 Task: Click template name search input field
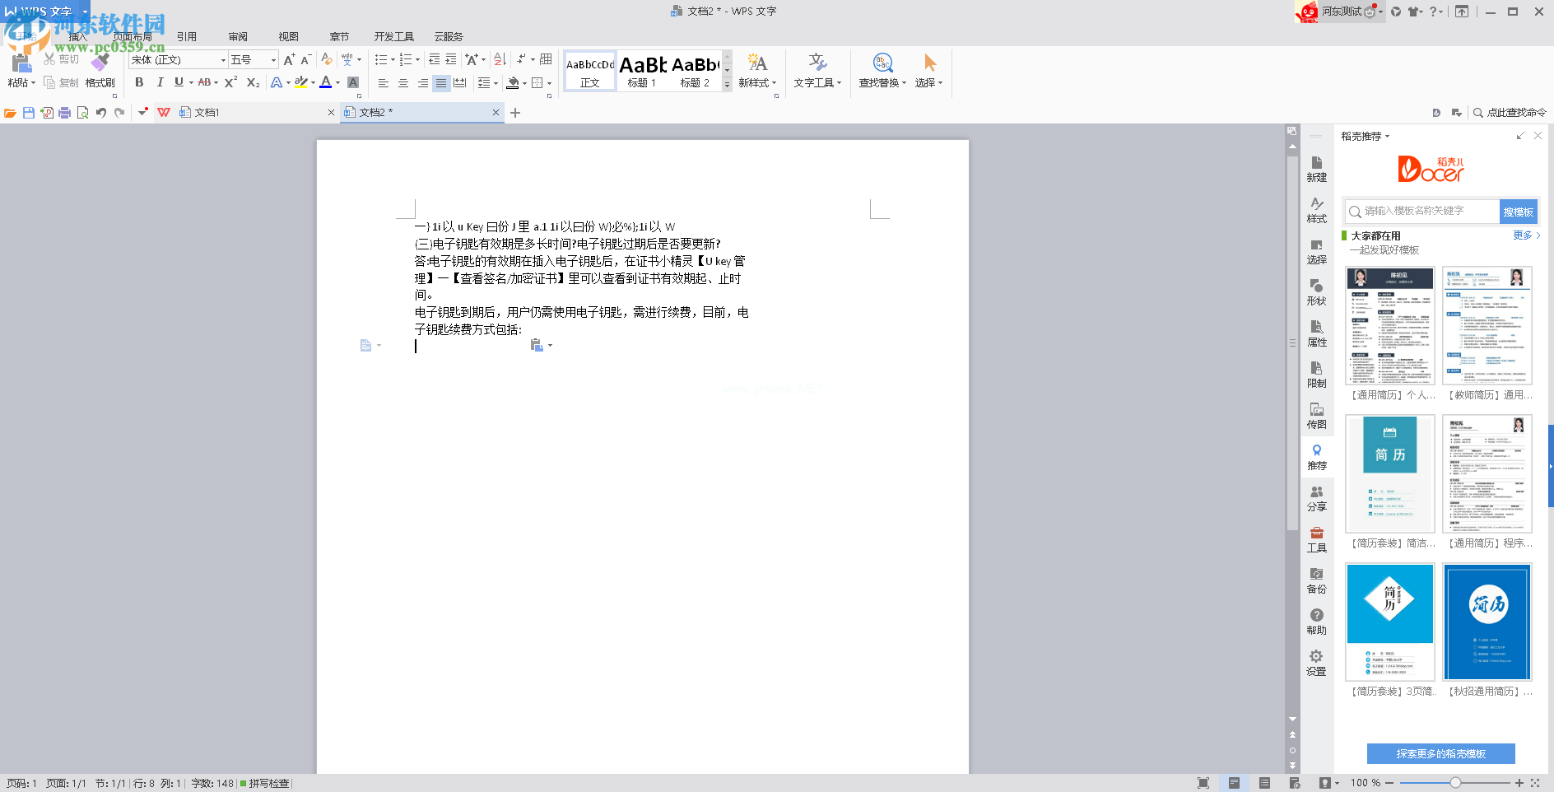[x=1422, y=212]
